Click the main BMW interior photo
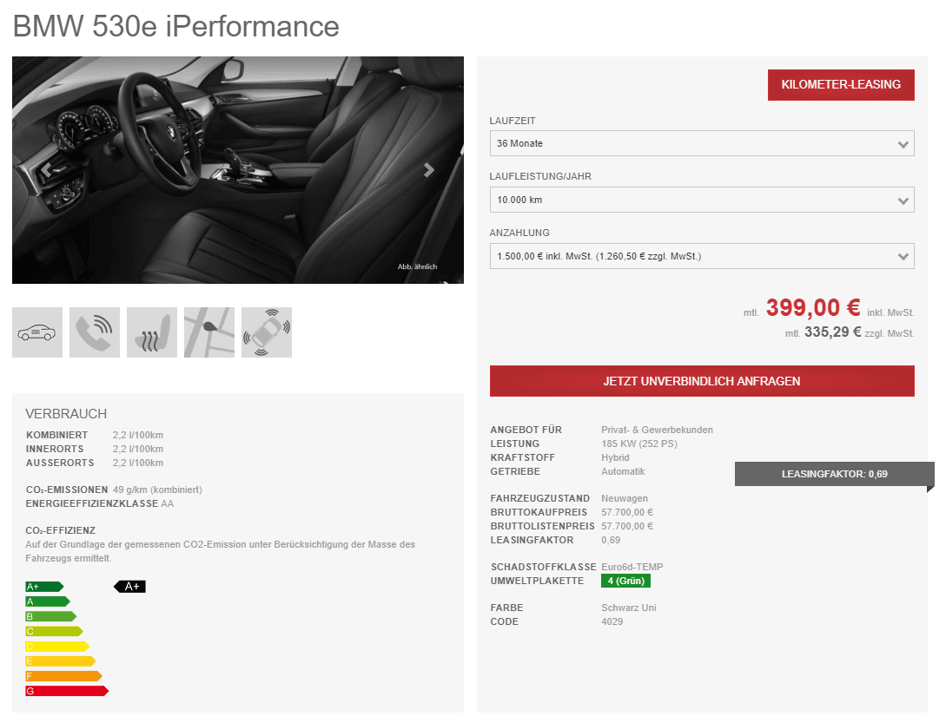946x723 pixels. coord(238,170)
